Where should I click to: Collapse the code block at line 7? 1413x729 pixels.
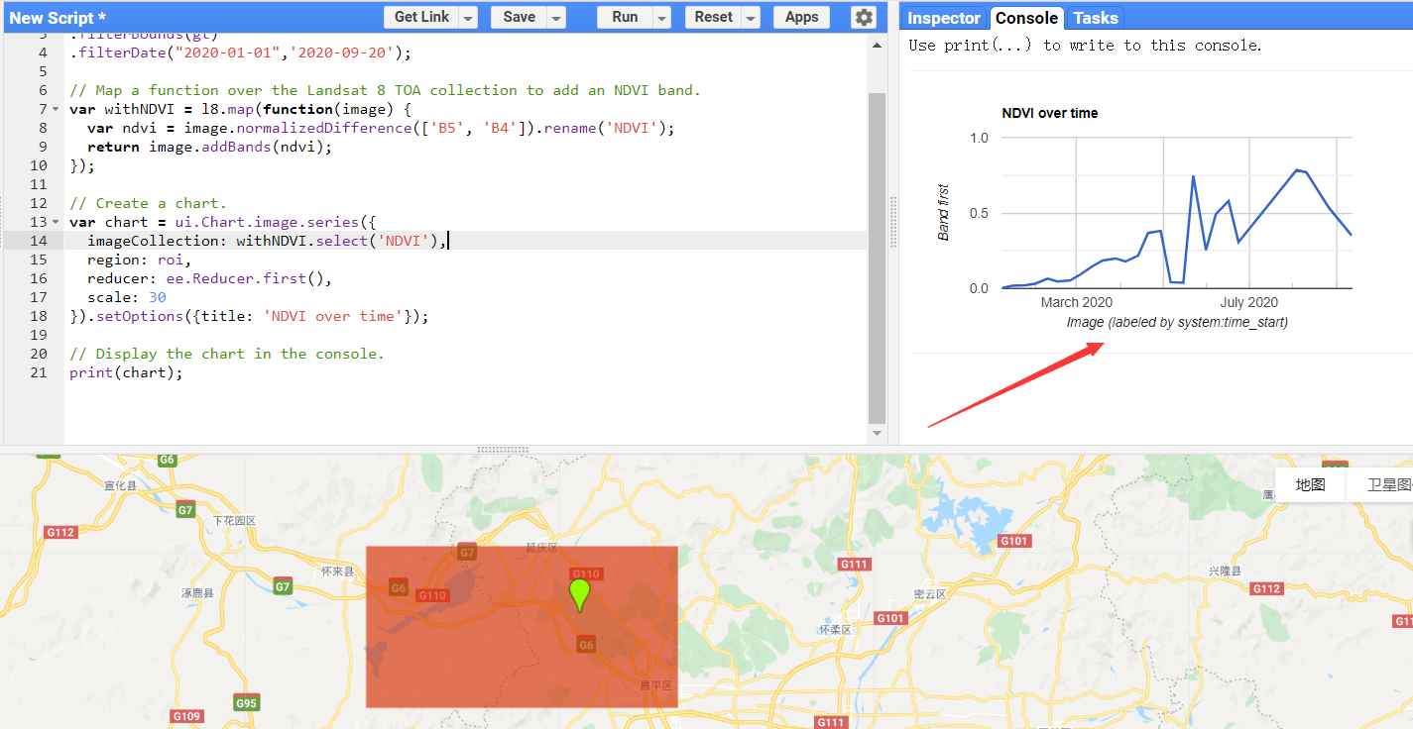pos(55,108)
